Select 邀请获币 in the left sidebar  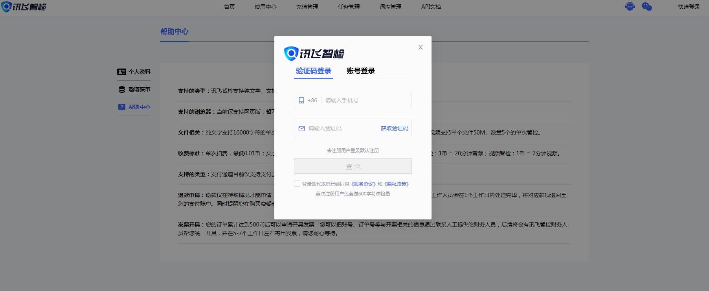[134, 89]
